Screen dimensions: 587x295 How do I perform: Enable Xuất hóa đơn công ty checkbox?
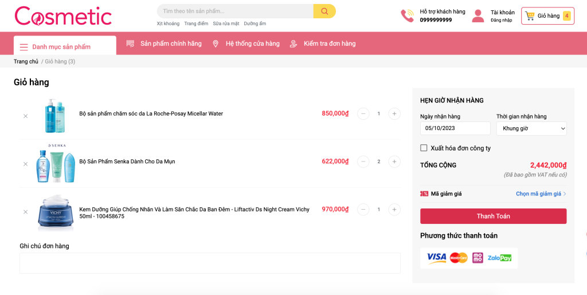[424, 148]
